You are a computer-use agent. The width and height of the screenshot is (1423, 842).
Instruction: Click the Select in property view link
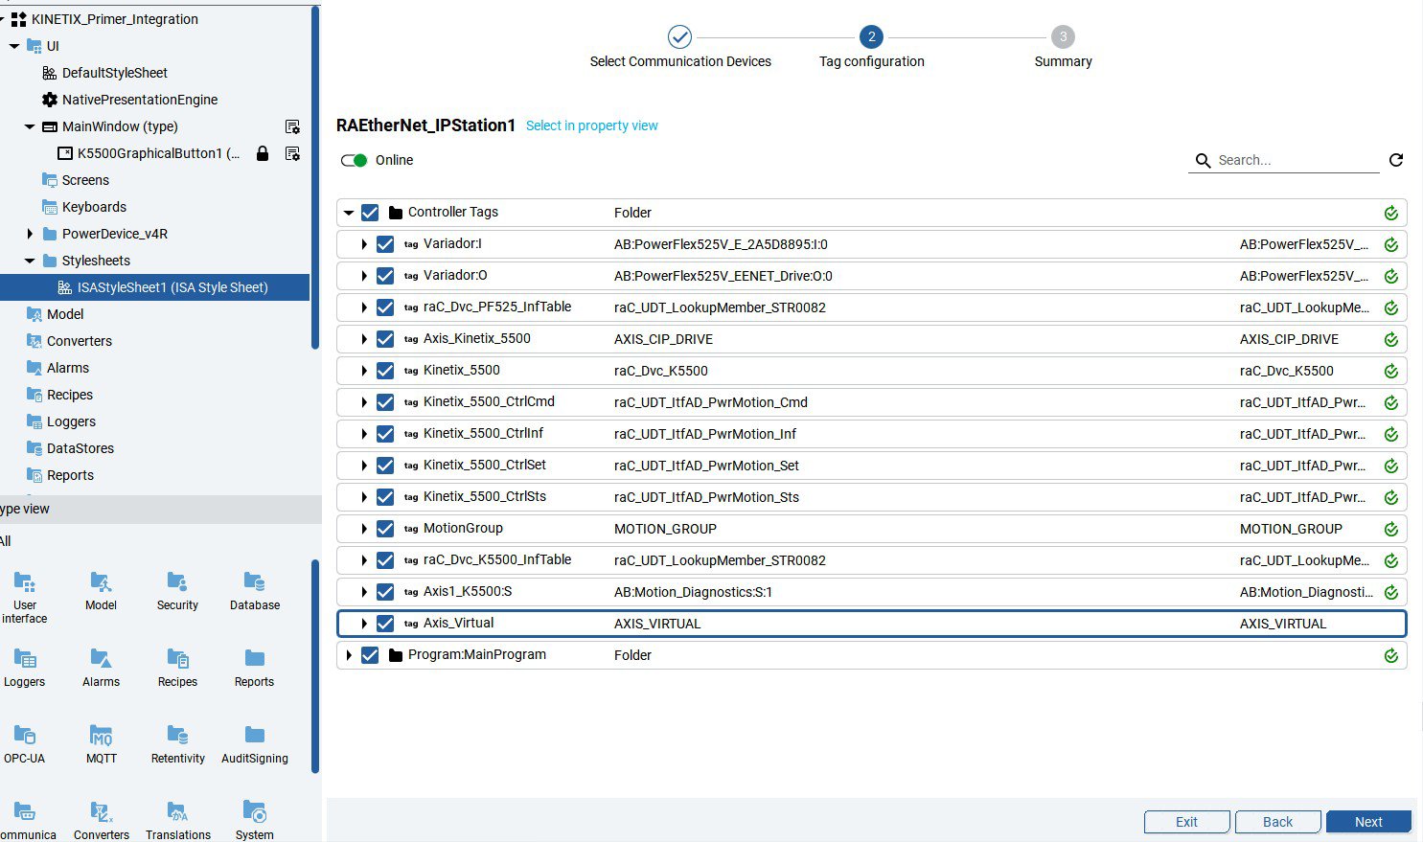(591, 125)
